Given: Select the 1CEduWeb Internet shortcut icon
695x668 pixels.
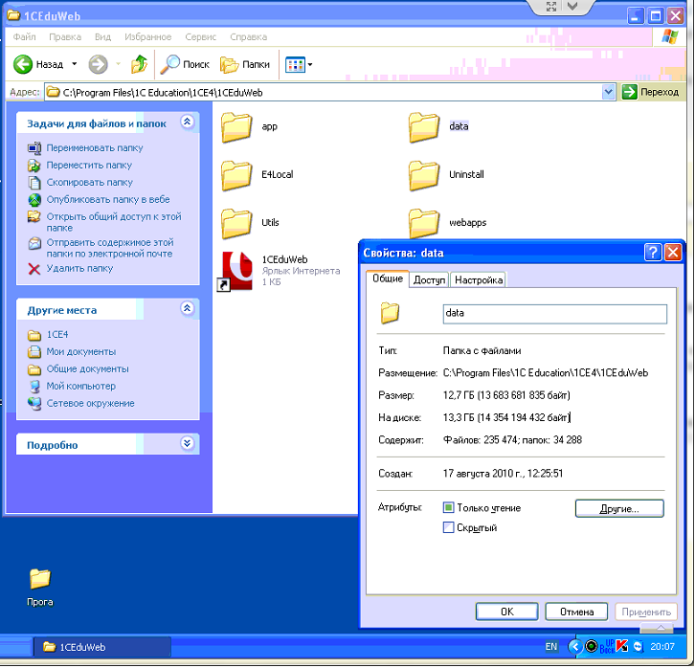Looking at the screenshot, I should 236,271.
